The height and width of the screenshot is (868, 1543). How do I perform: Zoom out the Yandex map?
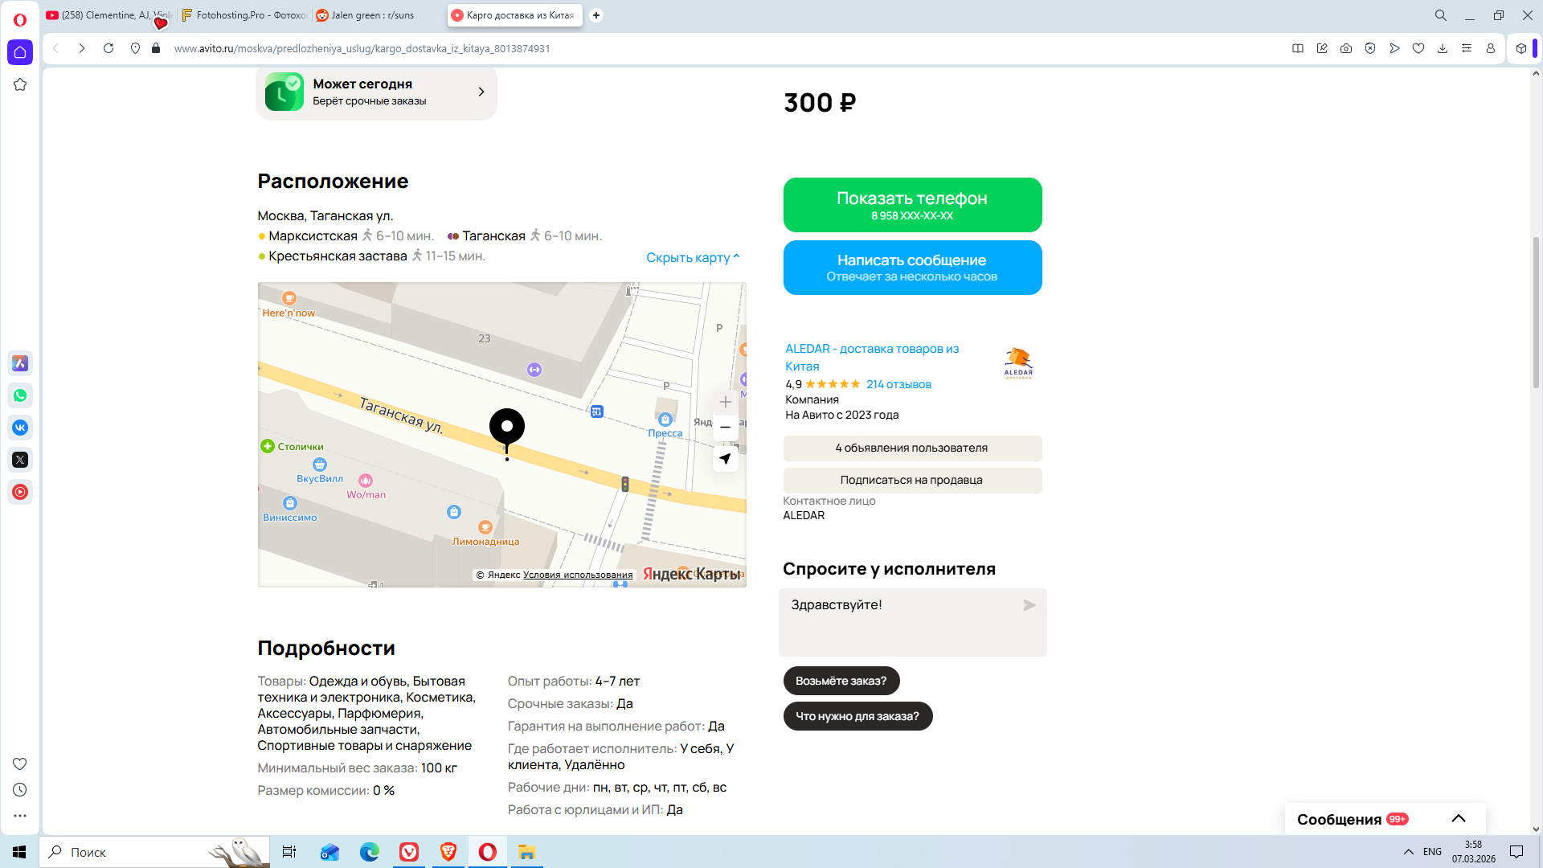click(x=725, y=428)
